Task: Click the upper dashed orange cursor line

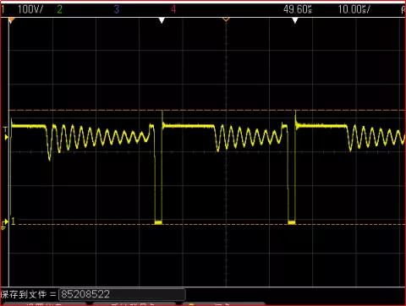Action: (x=207, y=110)
